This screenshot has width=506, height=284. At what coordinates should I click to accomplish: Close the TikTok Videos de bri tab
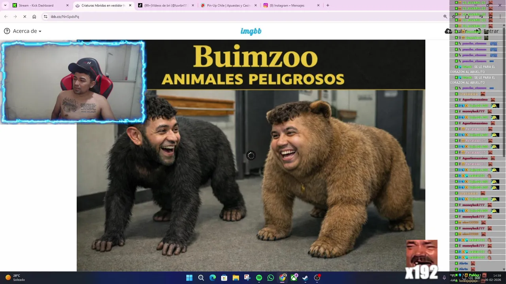193,6
